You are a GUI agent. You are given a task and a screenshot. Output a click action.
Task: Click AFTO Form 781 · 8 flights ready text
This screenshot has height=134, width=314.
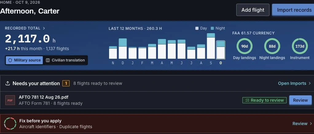pyautogui.click(x=50, y=103)
